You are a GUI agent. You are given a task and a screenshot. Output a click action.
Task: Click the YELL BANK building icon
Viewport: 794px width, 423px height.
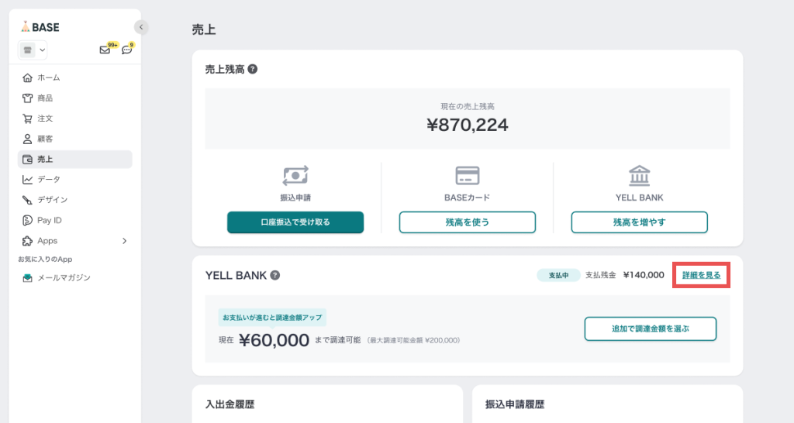(640, 175)
